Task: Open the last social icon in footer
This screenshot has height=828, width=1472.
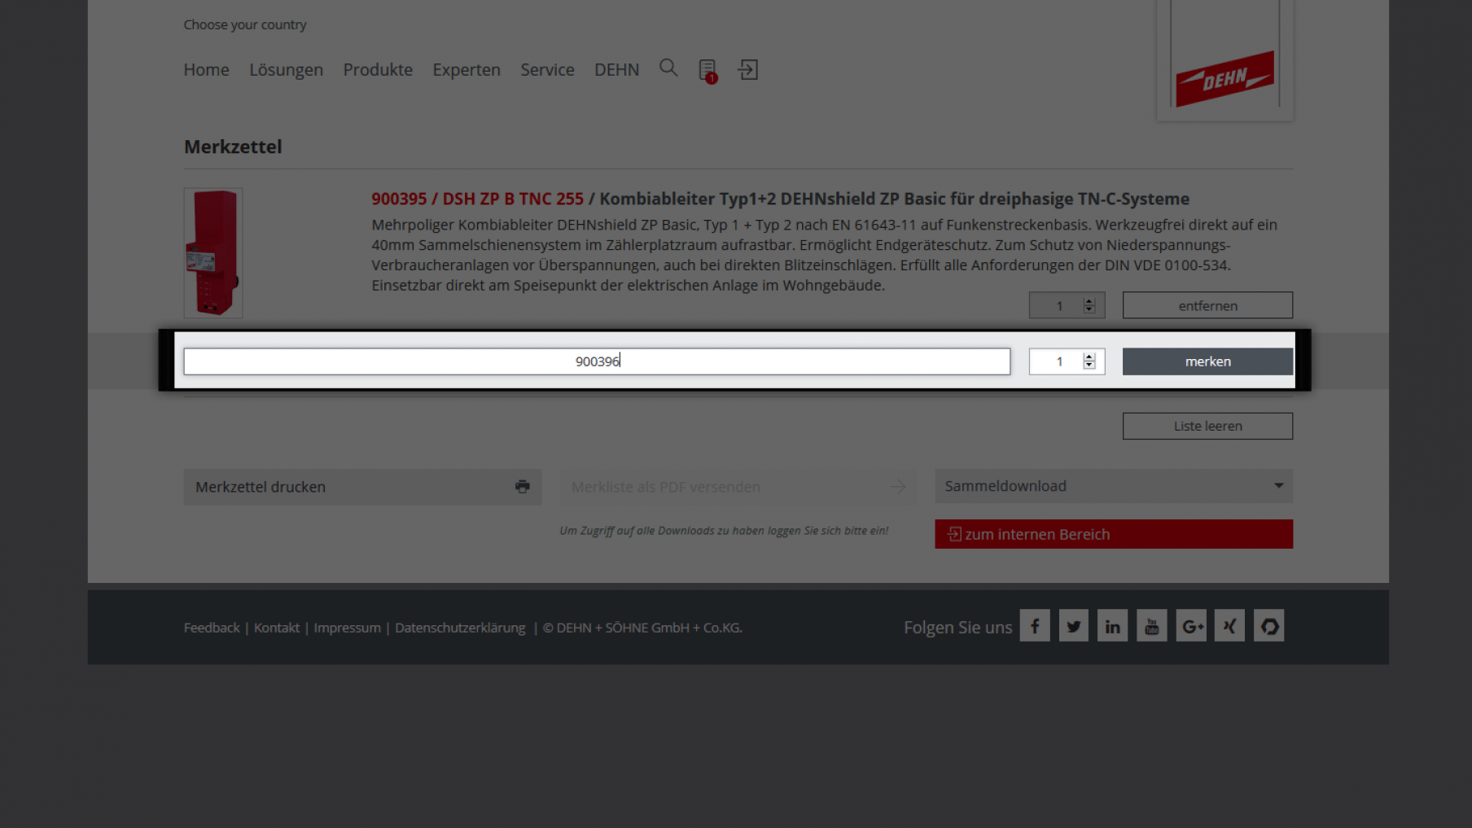Action: 1268,625
